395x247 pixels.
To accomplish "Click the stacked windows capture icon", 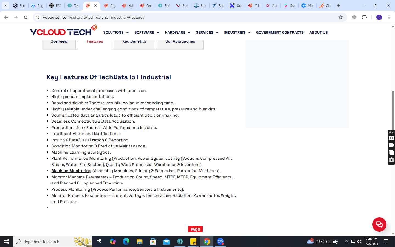I will click(x=391, y=153).
